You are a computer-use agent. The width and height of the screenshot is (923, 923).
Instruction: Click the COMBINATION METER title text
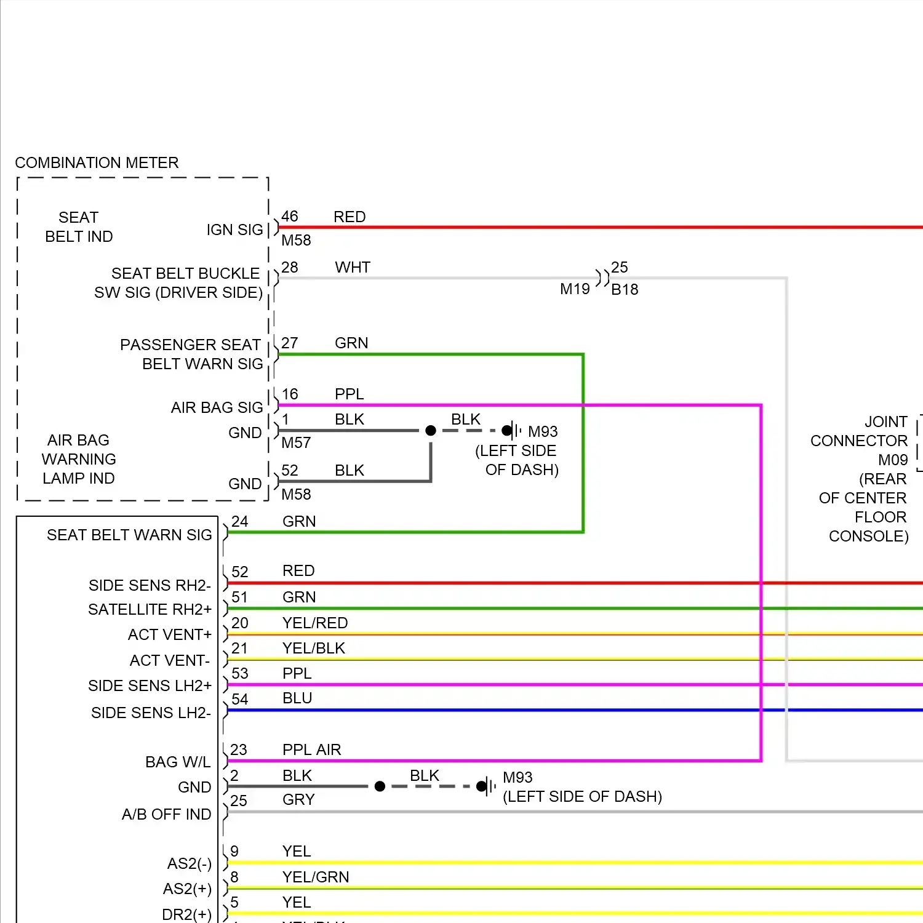click(97, 162)
